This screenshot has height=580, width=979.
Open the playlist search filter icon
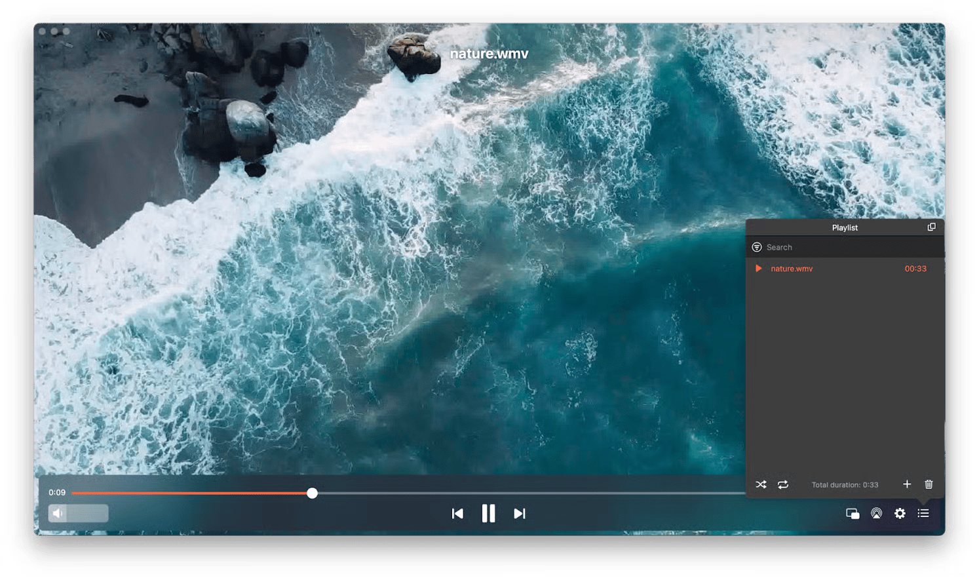tap(757, 247)
